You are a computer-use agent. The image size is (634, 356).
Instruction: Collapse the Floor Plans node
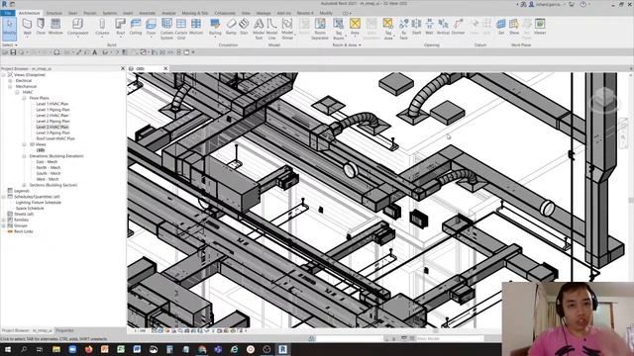point(24,98)
